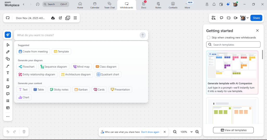Expand the profile avatar dropdown near Share
The height and width of the screenshot is (140, 267).
(248, 18)
